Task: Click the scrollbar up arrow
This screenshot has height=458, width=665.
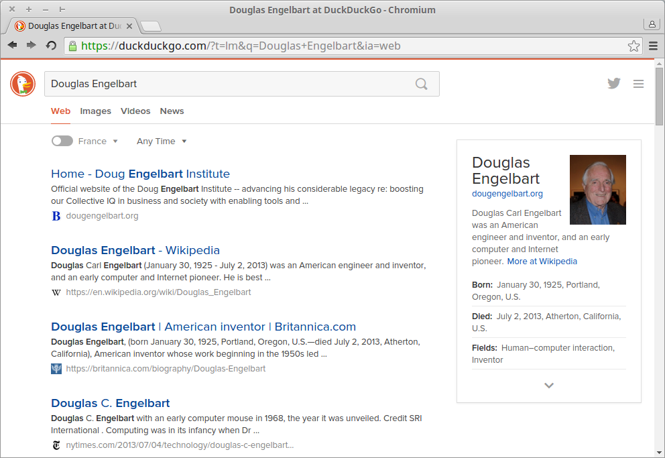Action: pos(659,64)
